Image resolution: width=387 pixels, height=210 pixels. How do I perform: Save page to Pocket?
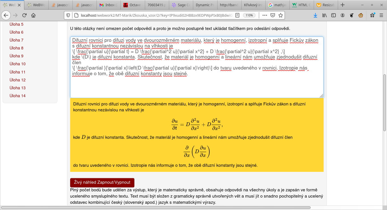click(273, 15)
